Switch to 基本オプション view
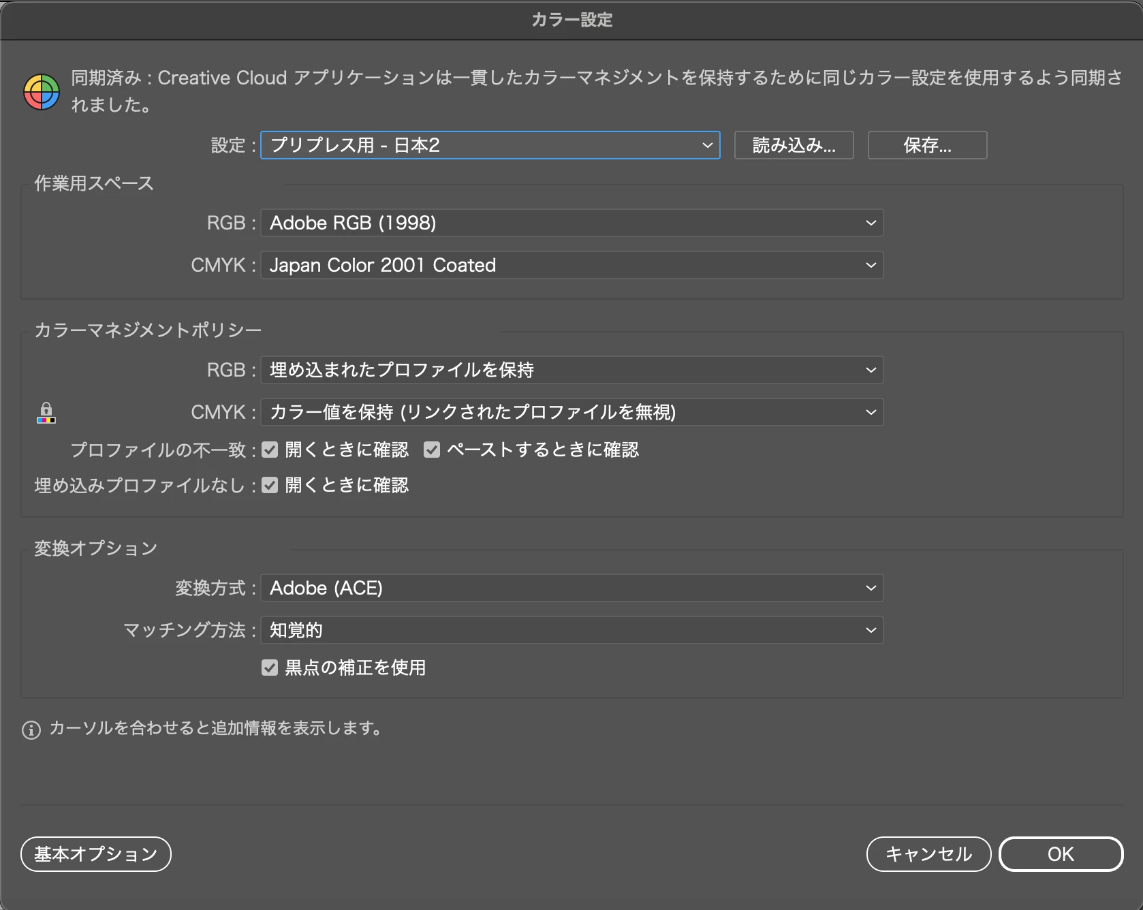The width and height of the screenshot is (1143, 910). [96, 854]
